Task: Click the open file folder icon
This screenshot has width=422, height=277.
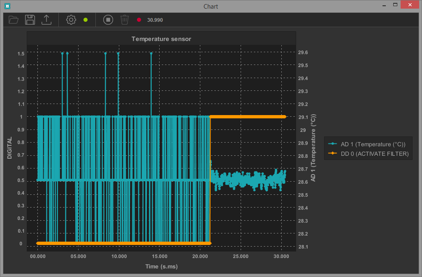Action: (x=14, y=20)
